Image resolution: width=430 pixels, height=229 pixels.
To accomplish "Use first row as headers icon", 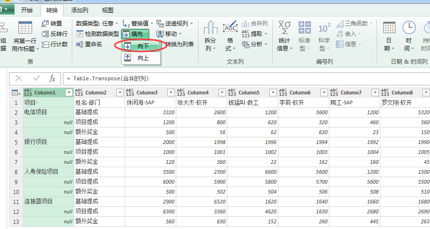I will click(25, 28).
